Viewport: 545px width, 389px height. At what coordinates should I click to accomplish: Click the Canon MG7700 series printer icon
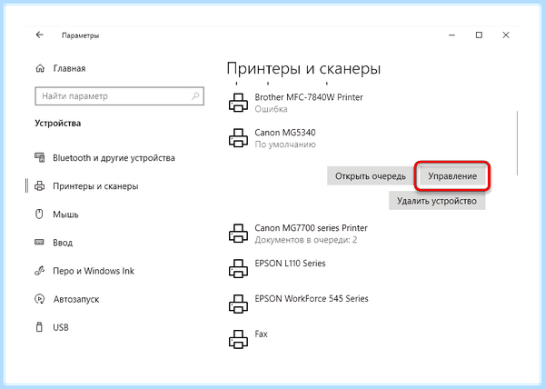click(x=238, y=233)
